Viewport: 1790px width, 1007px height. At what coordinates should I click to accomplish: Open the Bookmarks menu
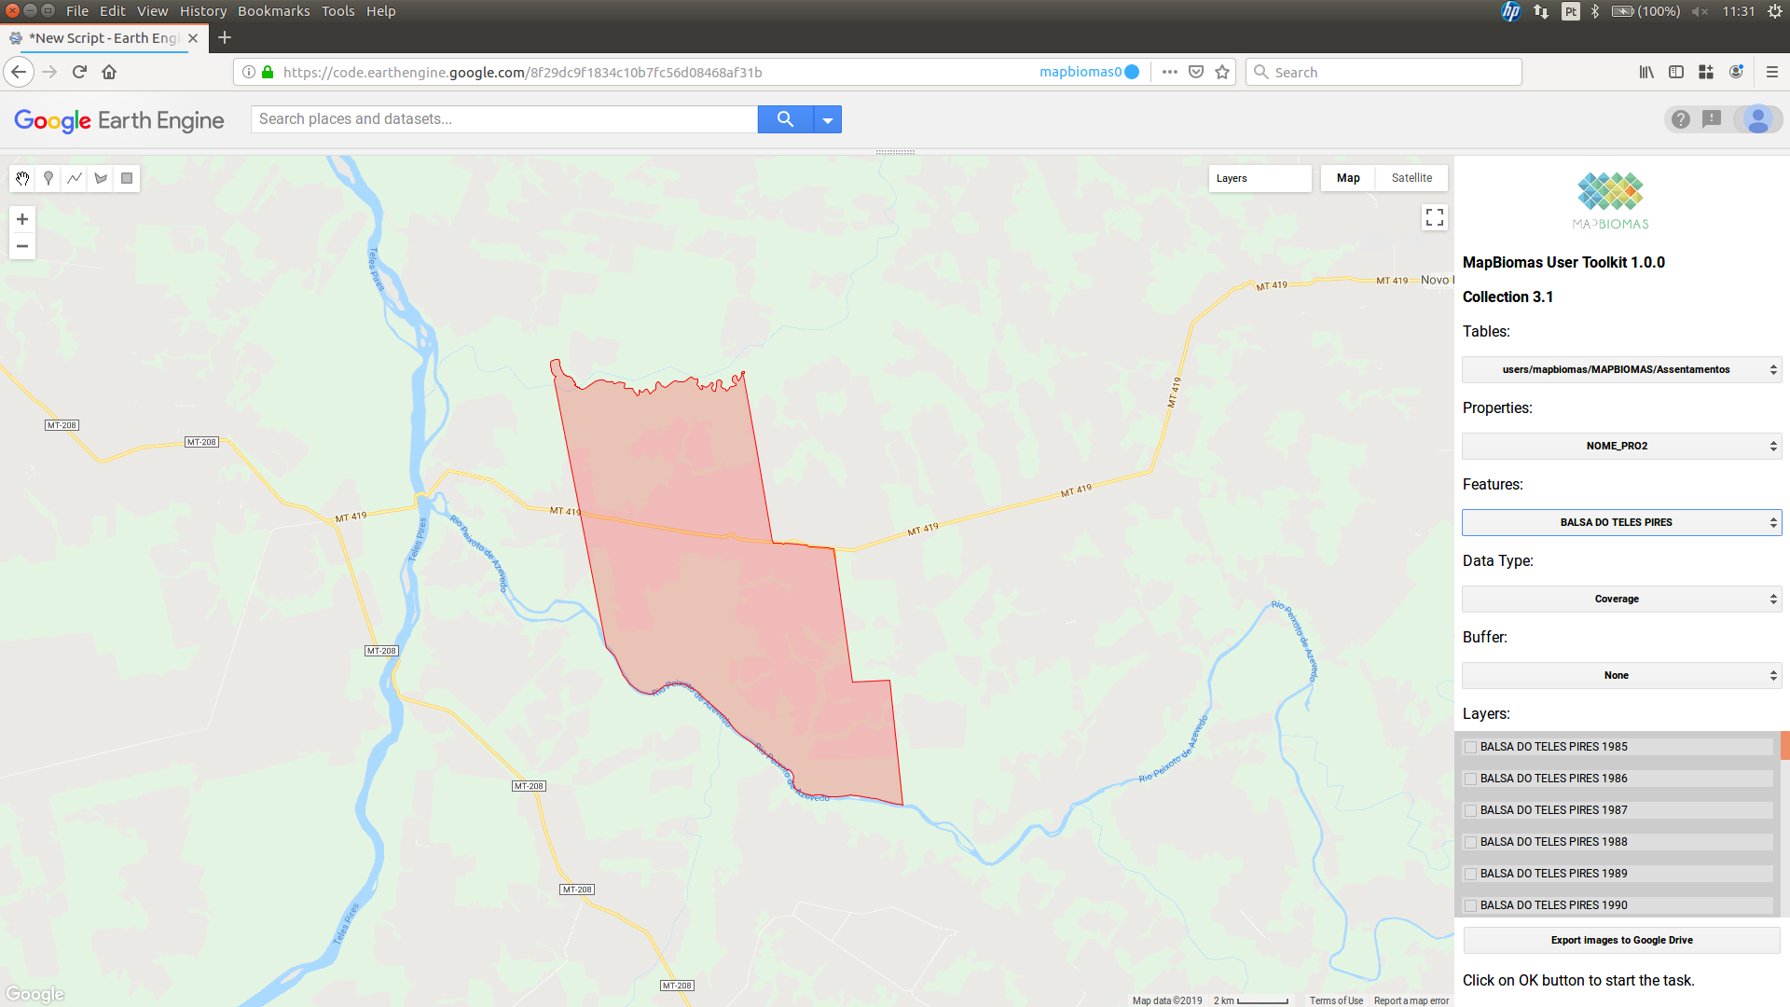[x=273, y=11]
